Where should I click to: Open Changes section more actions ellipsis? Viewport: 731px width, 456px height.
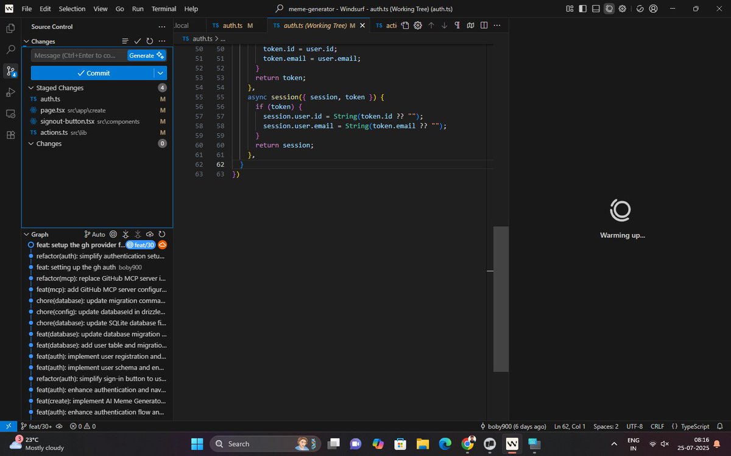tap(161, 41)
